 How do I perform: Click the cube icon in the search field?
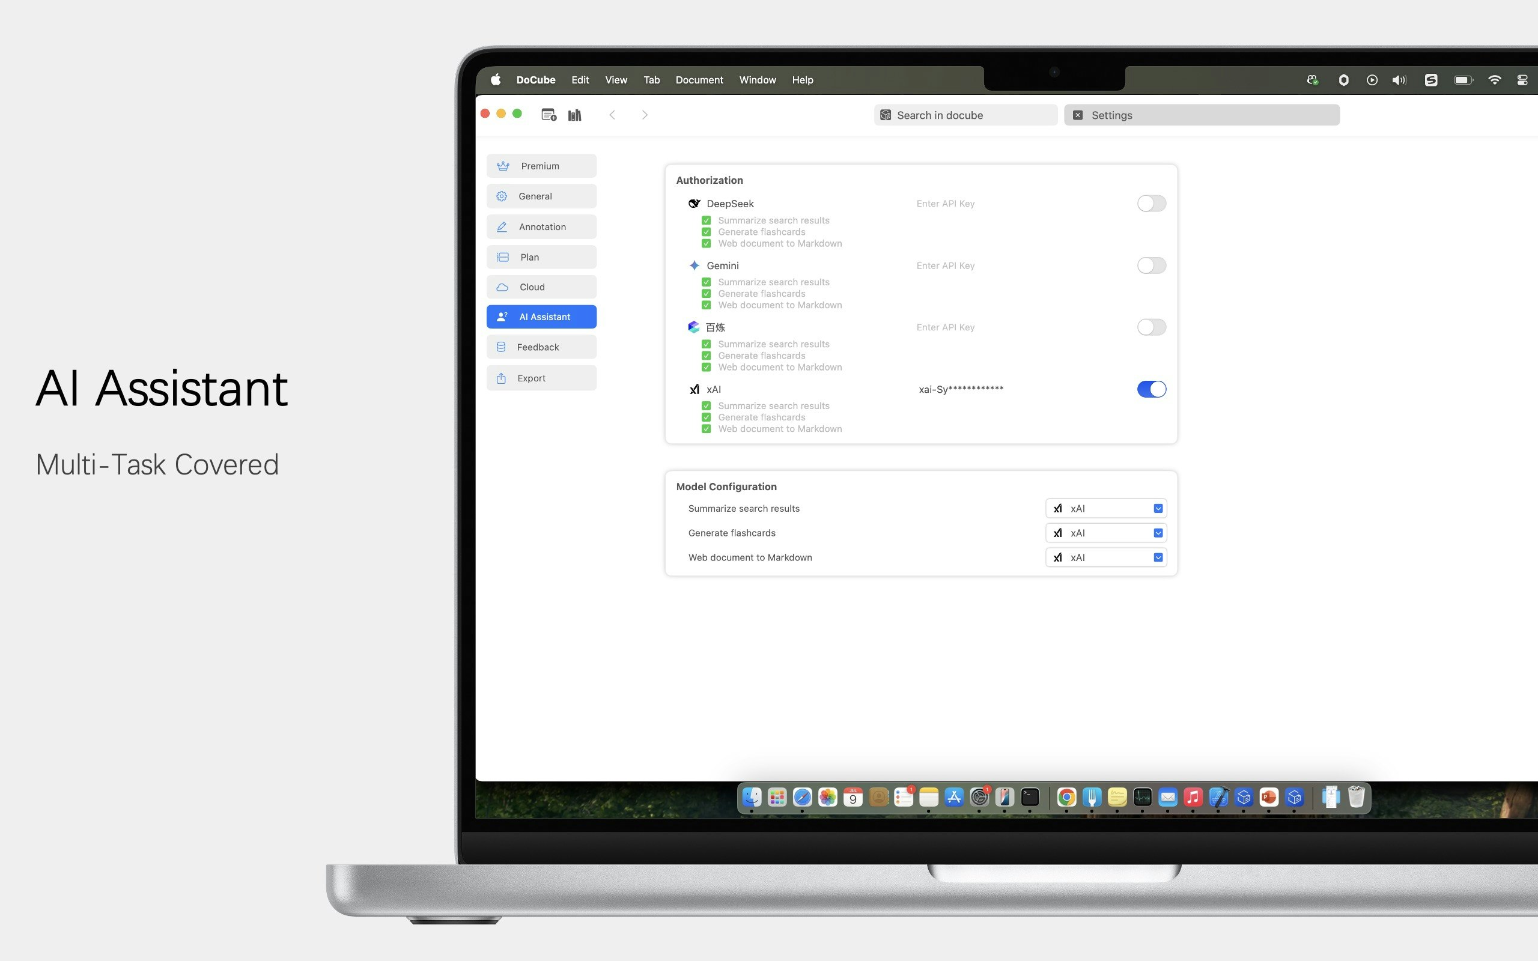coord(886,115)
